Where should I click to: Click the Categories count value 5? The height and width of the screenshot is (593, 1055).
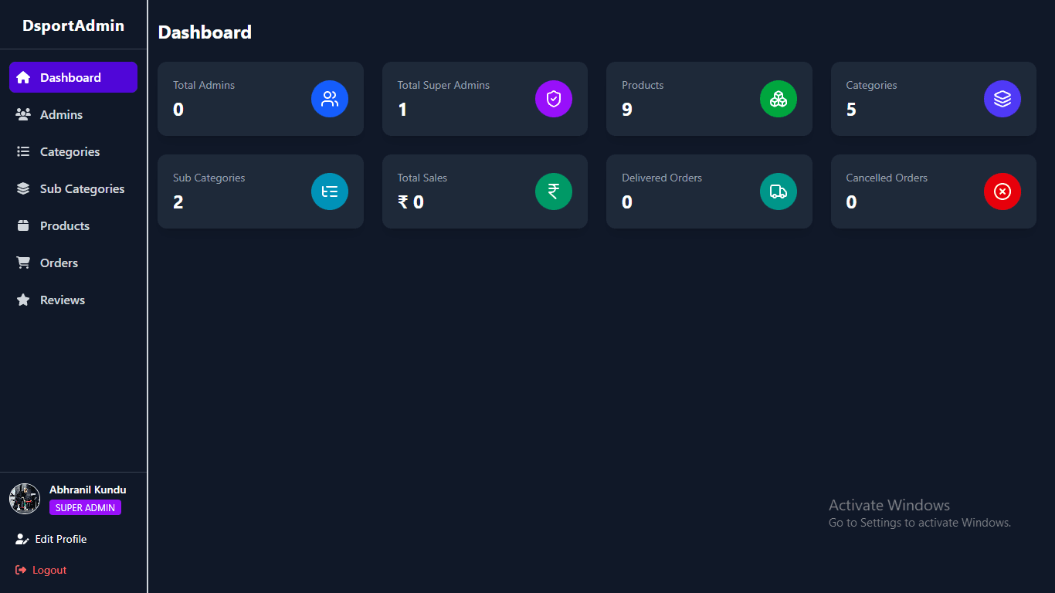851,110
